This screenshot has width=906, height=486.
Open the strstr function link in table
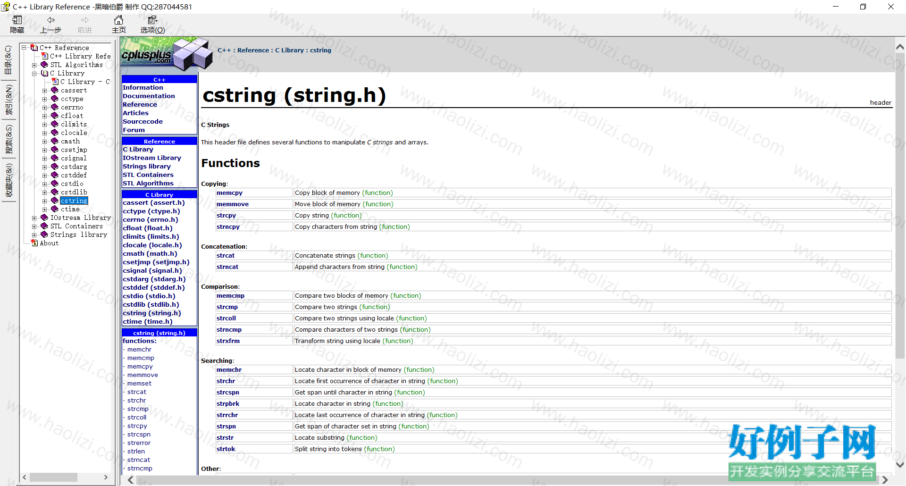(225, 437)
